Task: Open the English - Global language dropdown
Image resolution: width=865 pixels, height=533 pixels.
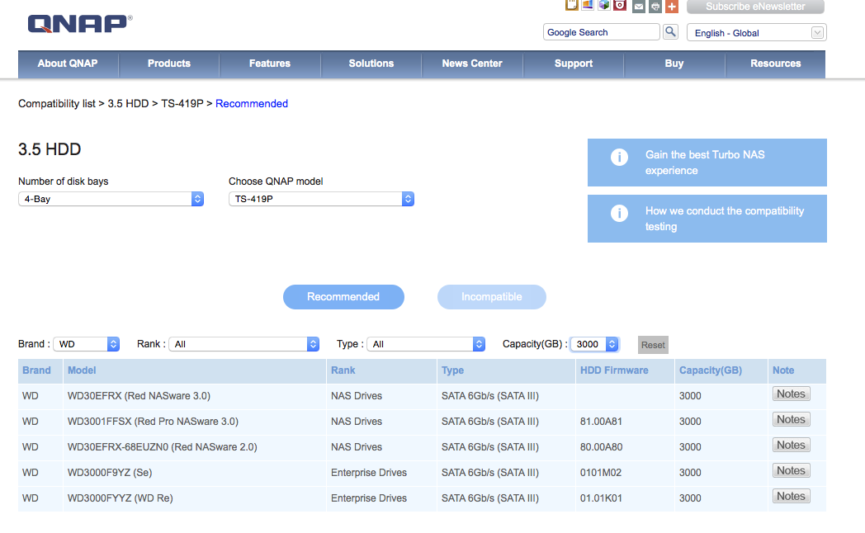Action: [x=756, y=32]
